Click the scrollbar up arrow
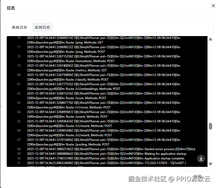The width and height of the screenshot is (216, 188). (x=210, y=39)
